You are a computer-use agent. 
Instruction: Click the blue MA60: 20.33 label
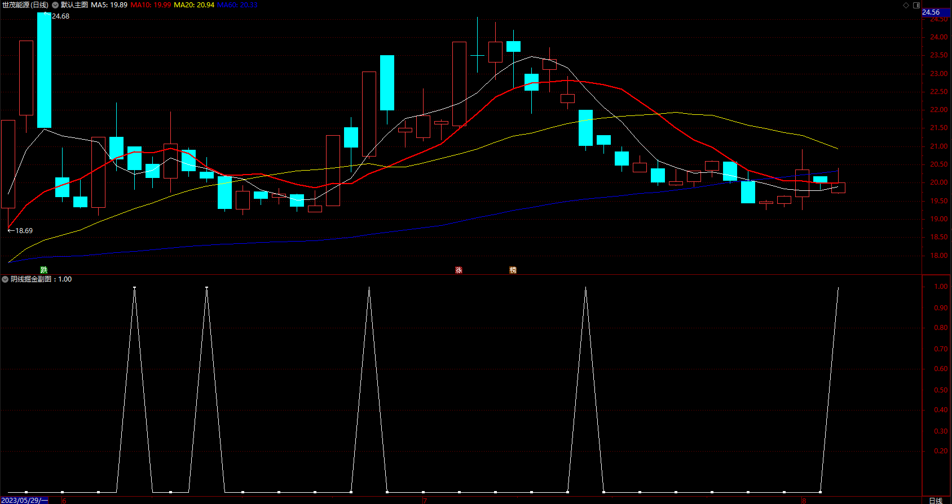pyautogui.click(x=237, y=5)
